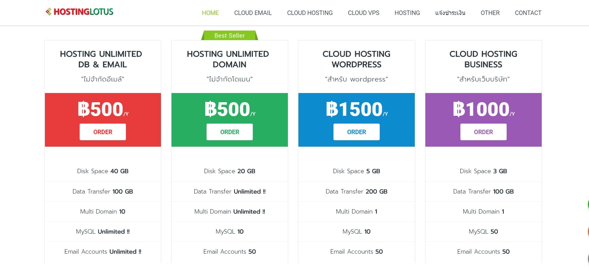Open the HOME menu item
The height and width of the screenshot is (274, 589).
tap(210, 13)
